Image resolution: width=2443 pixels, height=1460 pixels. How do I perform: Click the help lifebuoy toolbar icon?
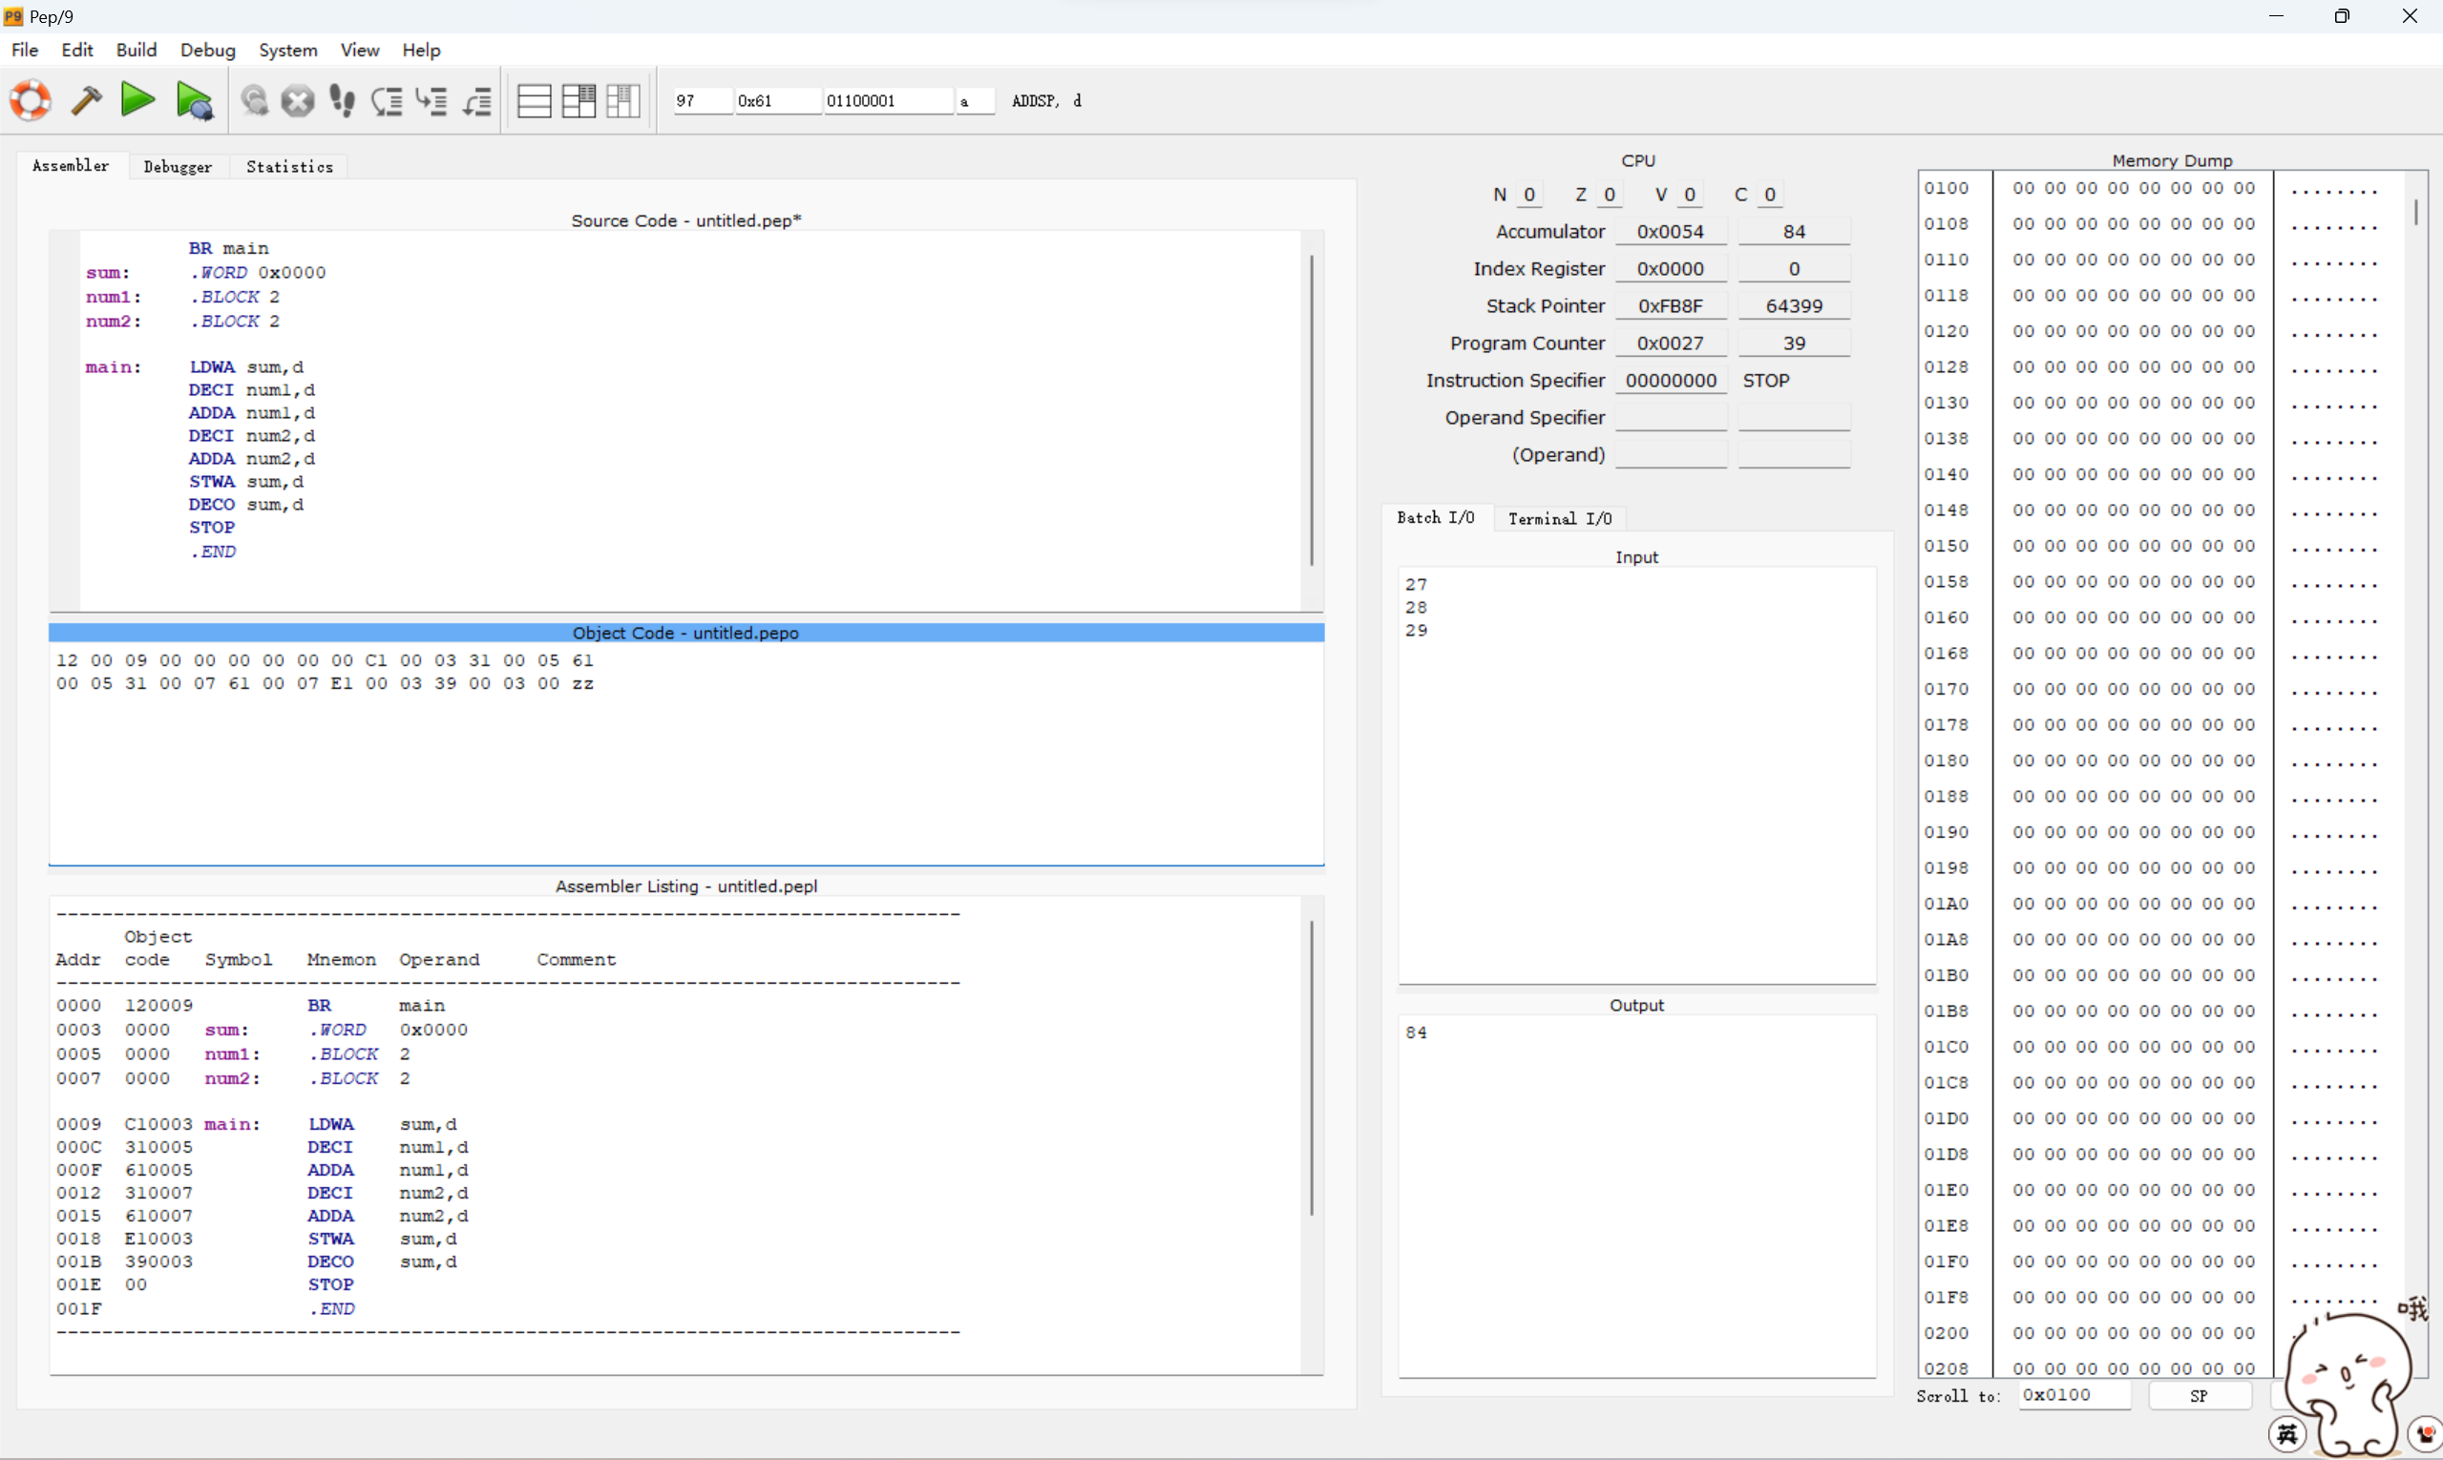tap(31, 100)
